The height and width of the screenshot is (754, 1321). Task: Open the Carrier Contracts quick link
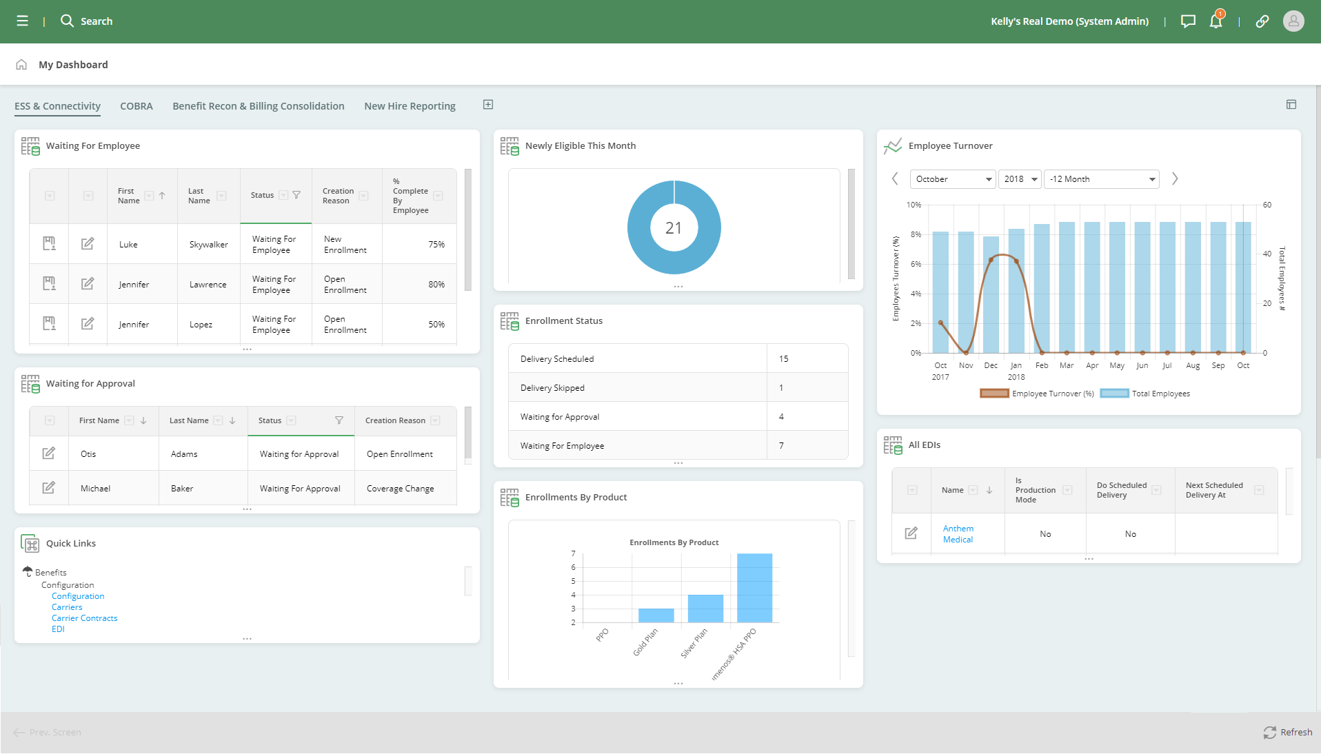point(85,618)
